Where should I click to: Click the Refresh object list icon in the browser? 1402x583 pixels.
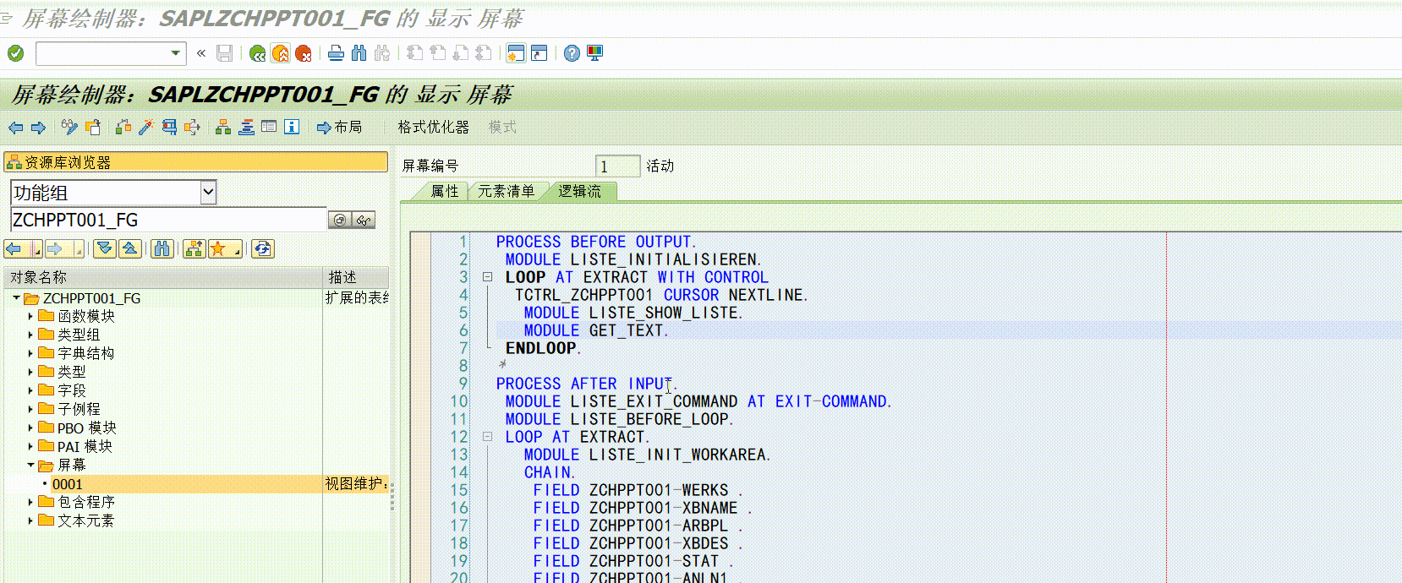tap(262, 249)
